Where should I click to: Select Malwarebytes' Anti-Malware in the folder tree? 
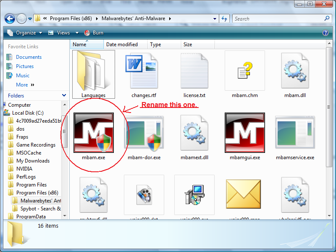(41, 201)
